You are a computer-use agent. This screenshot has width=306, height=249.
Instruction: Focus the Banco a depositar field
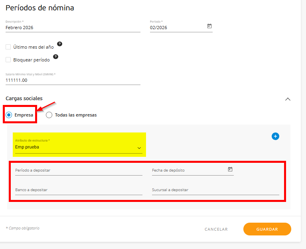point(79,190)
